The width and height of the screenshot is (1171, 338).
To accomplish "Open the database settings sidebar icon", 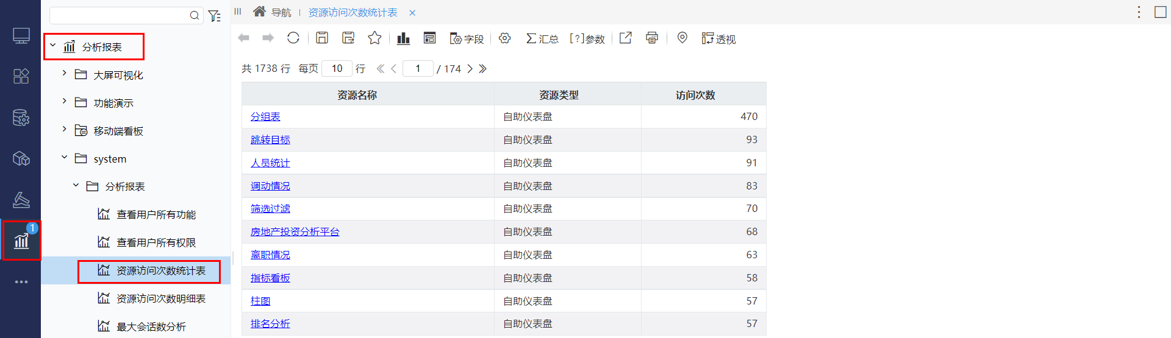I will 21,118.
